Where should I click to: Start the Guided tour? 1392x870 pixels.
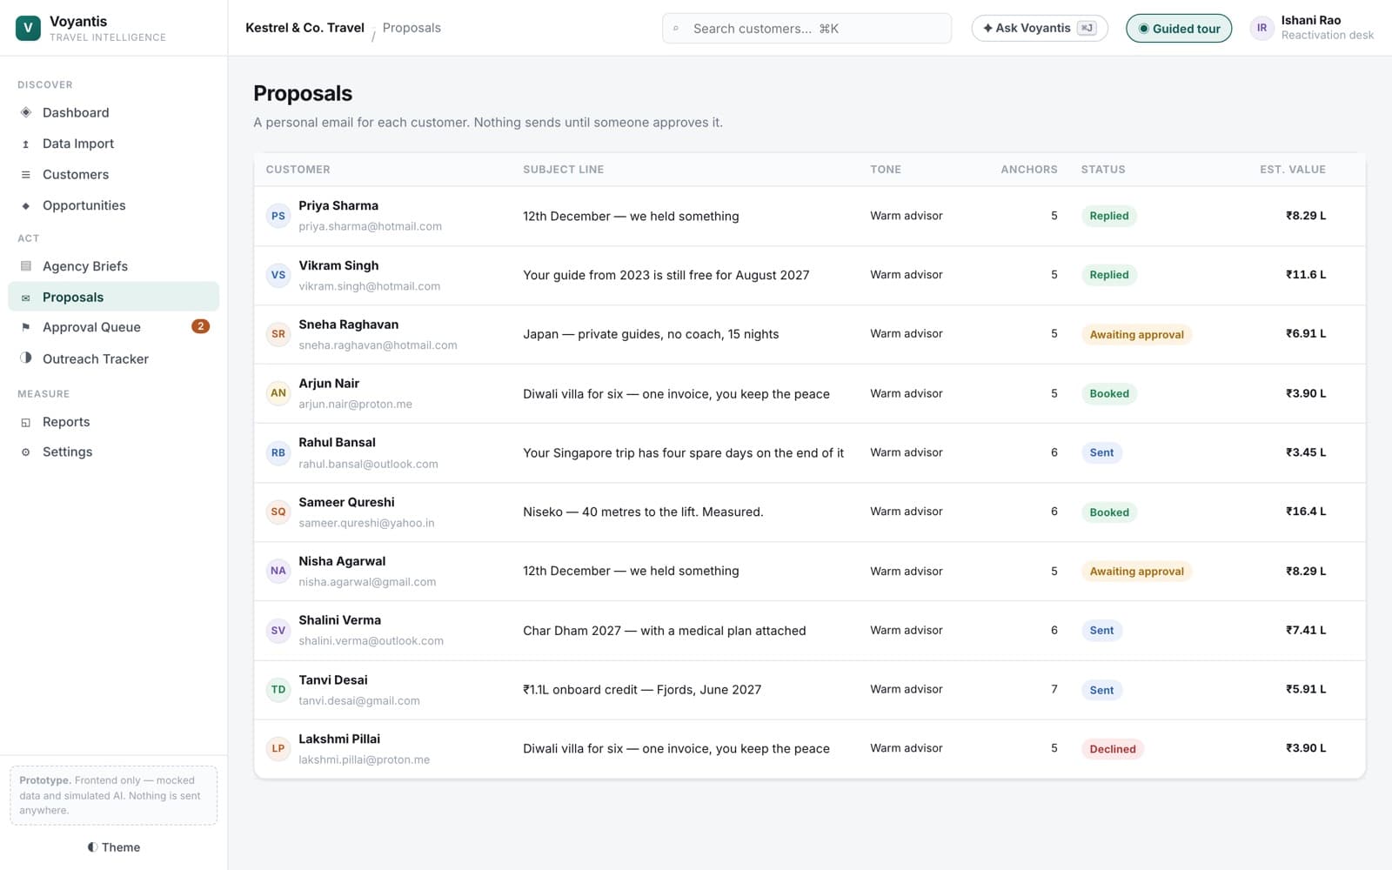(1179, 29)
